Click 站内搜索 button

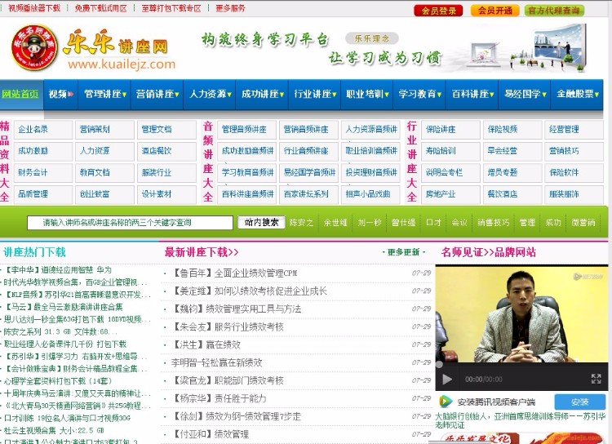[261, 222]
